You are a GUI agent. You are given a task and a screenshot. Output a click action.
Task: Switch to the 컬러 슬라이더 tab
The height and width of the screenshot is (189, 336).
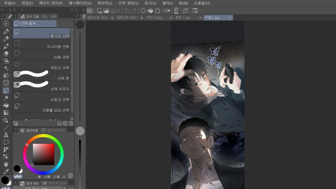coord(54,130)
